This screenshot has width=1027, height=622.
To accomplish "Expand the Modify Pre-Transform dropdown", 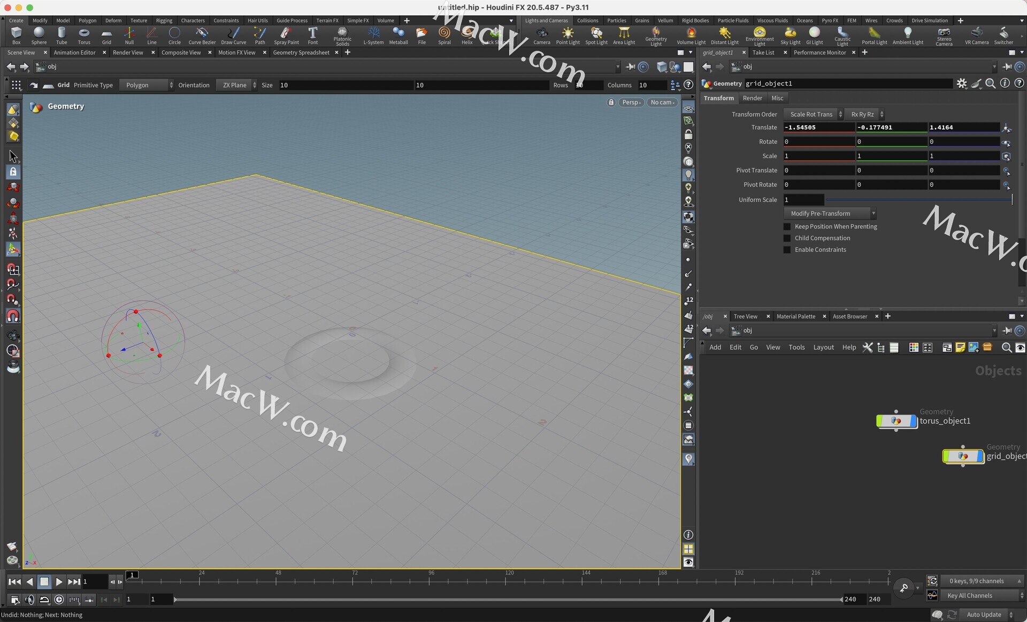I will pyautogui.click(x=829, y=213).
